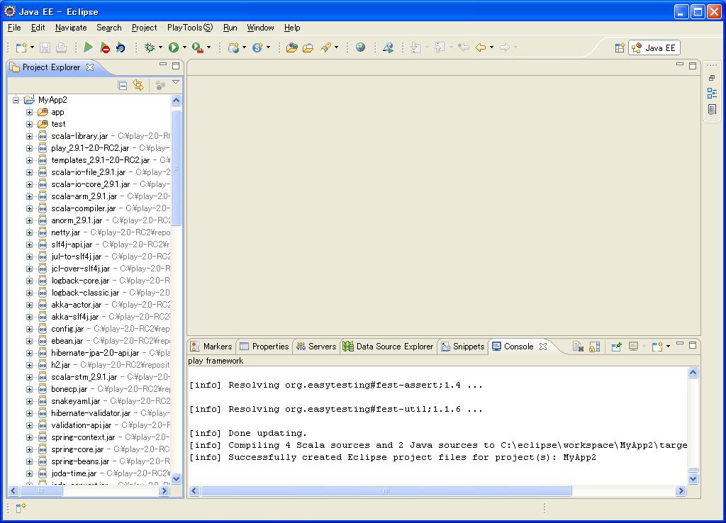Click the Run External Tools icon
The image size is (726, 523).
198,47
